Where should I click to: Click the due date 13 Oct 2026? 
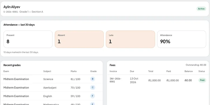134,80
